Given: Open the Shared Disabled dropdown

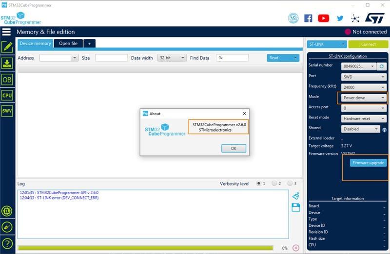Looking at the screenshot, I should pyautogui.click(x=360, y=129).
